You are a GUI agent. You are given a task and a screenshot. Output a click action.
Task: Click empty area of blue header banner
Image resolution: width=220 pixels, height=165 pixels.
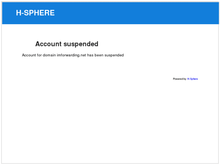tap(136, 13)
